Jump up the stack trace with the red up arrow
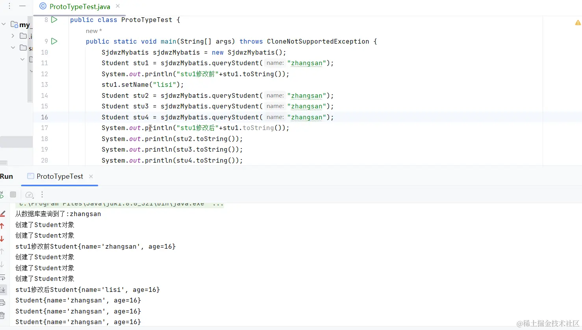The width and height of the screenshot is (582, 330). click(x=2, y=226)
